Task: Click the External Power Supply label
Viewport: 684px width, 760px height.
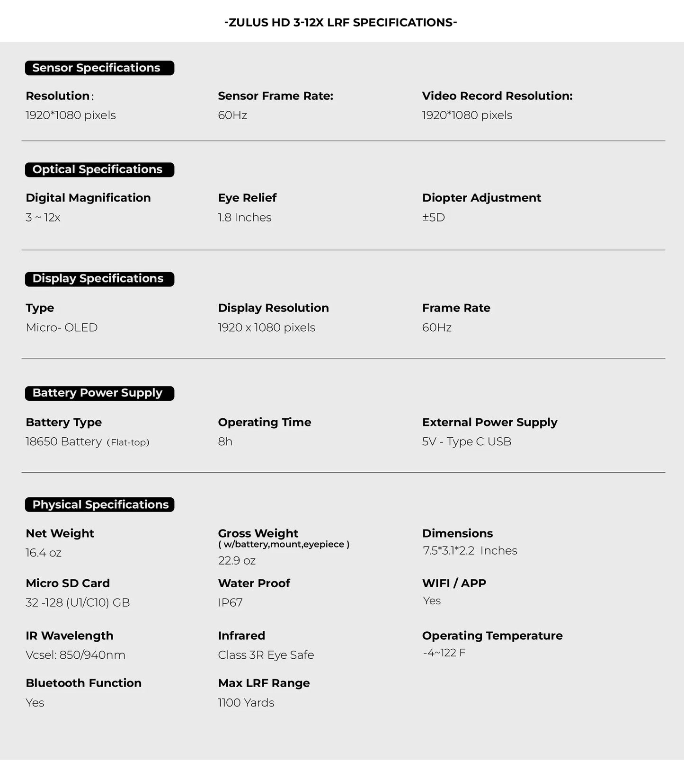Action: pyautogui.click(x=489, y=423)
